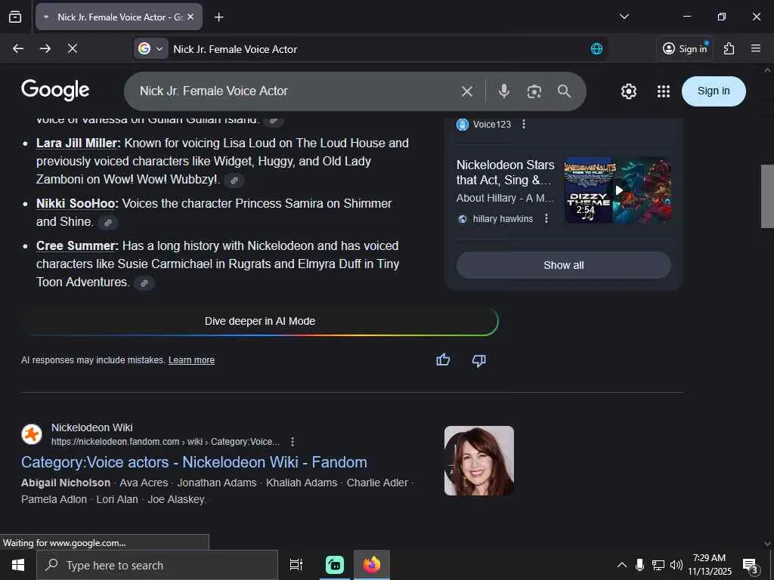Click Firefox account Sign in button
Viewport: 774px width, 580px height.
685,48
